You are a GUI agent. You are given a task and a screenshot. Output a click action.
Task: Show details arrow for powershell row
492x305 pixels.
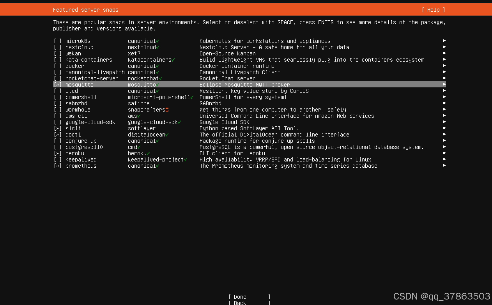click(x=444, y=97)
